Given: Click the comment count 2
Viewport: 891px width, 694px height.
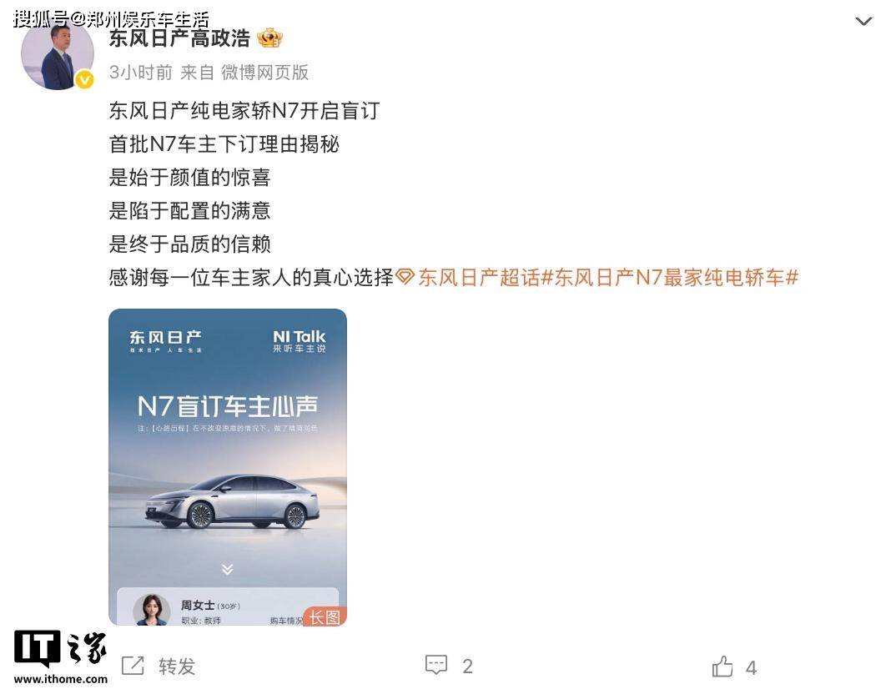Looking at the screenshot, I should pyautogui.click(x=468, y=666).
